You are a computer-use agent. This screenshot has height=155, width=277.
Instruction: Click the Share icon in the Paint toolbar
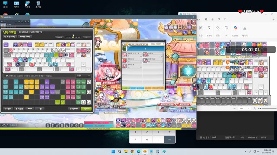coord(213,19)
